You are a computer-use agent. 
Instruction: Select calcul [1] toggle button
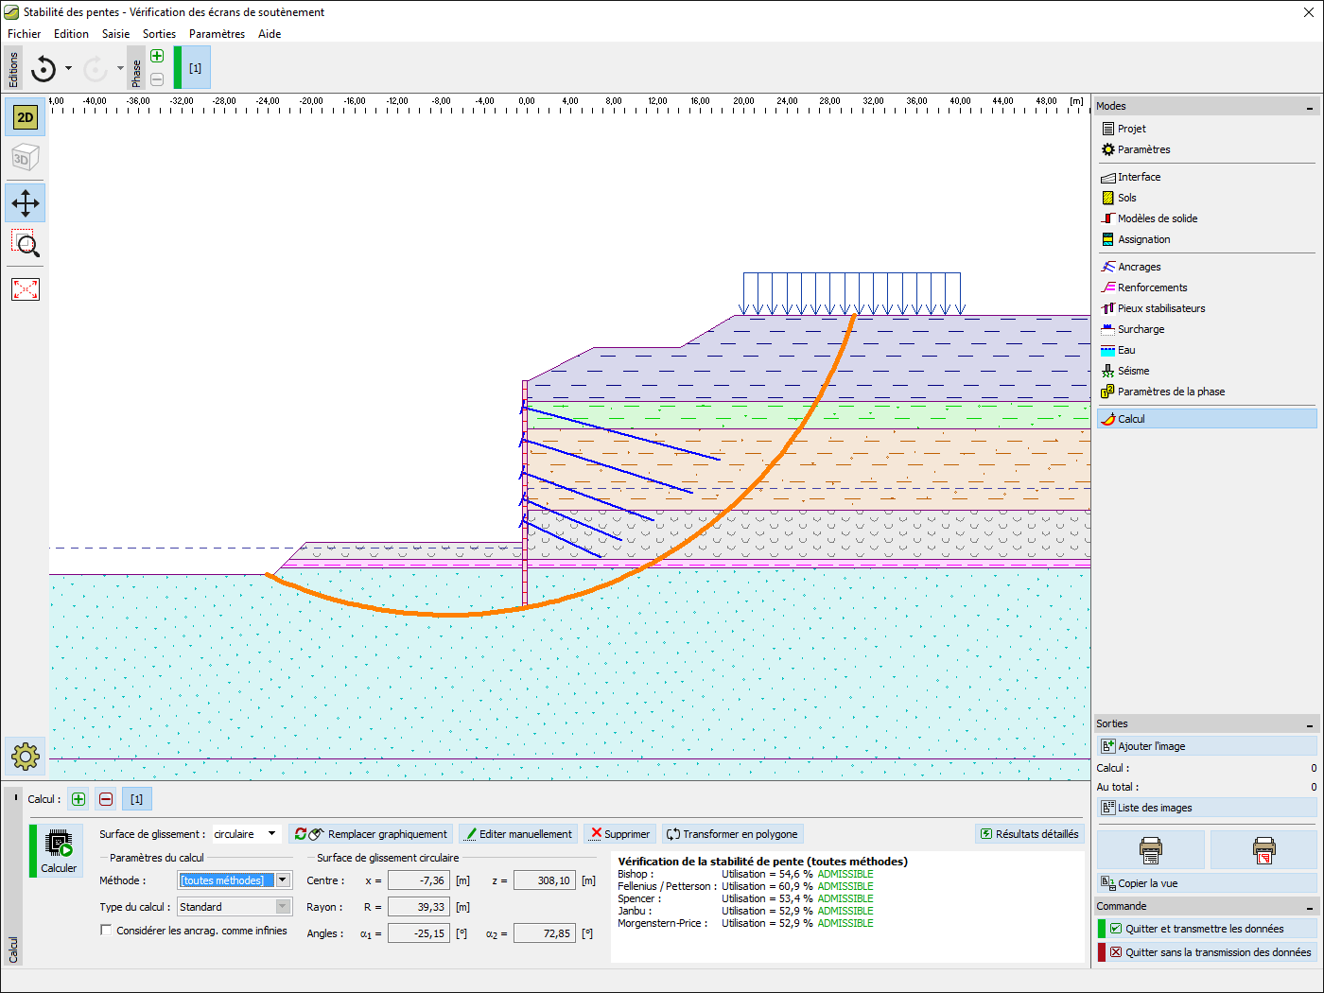[x=136, y=799]
